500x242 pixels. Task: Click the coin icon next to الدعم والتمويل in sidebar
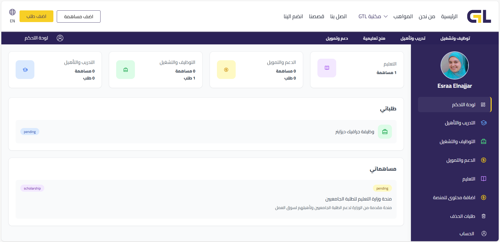click(x=484, y=160)
